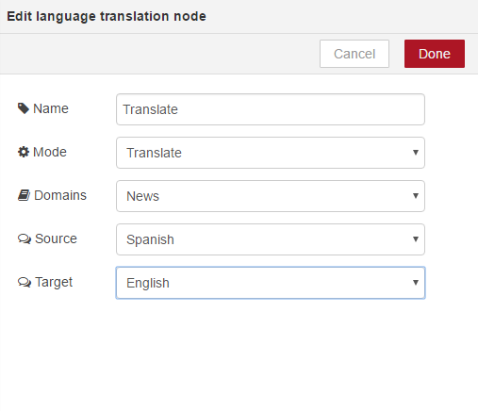This screenshot has height=411, width=478.
Task: Click the arrow on the Mode dropdown
Action: point(416,153)
